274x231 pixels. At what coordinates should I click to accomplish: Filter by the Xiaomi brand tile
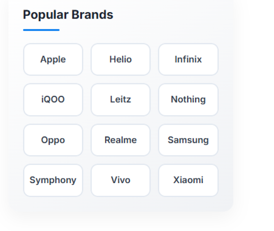188,180
